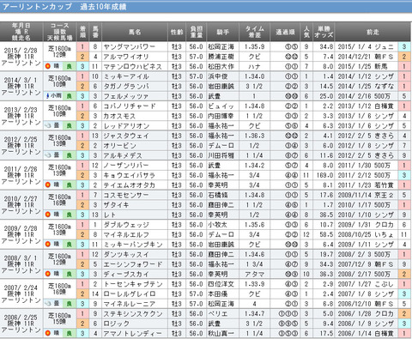Click the cloudy weather icon for 2007/2/24 race
The width and height of the screenshot is (412, 339).
[x=48, y=304]
